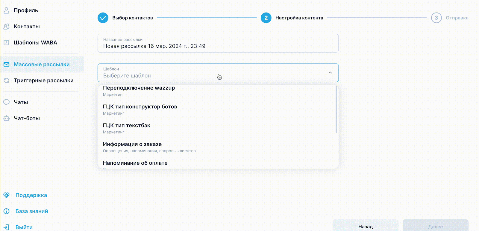Click the Chats speech bubble icon
The height and width of the screenshot is (231, 479).
click(6, 102)
